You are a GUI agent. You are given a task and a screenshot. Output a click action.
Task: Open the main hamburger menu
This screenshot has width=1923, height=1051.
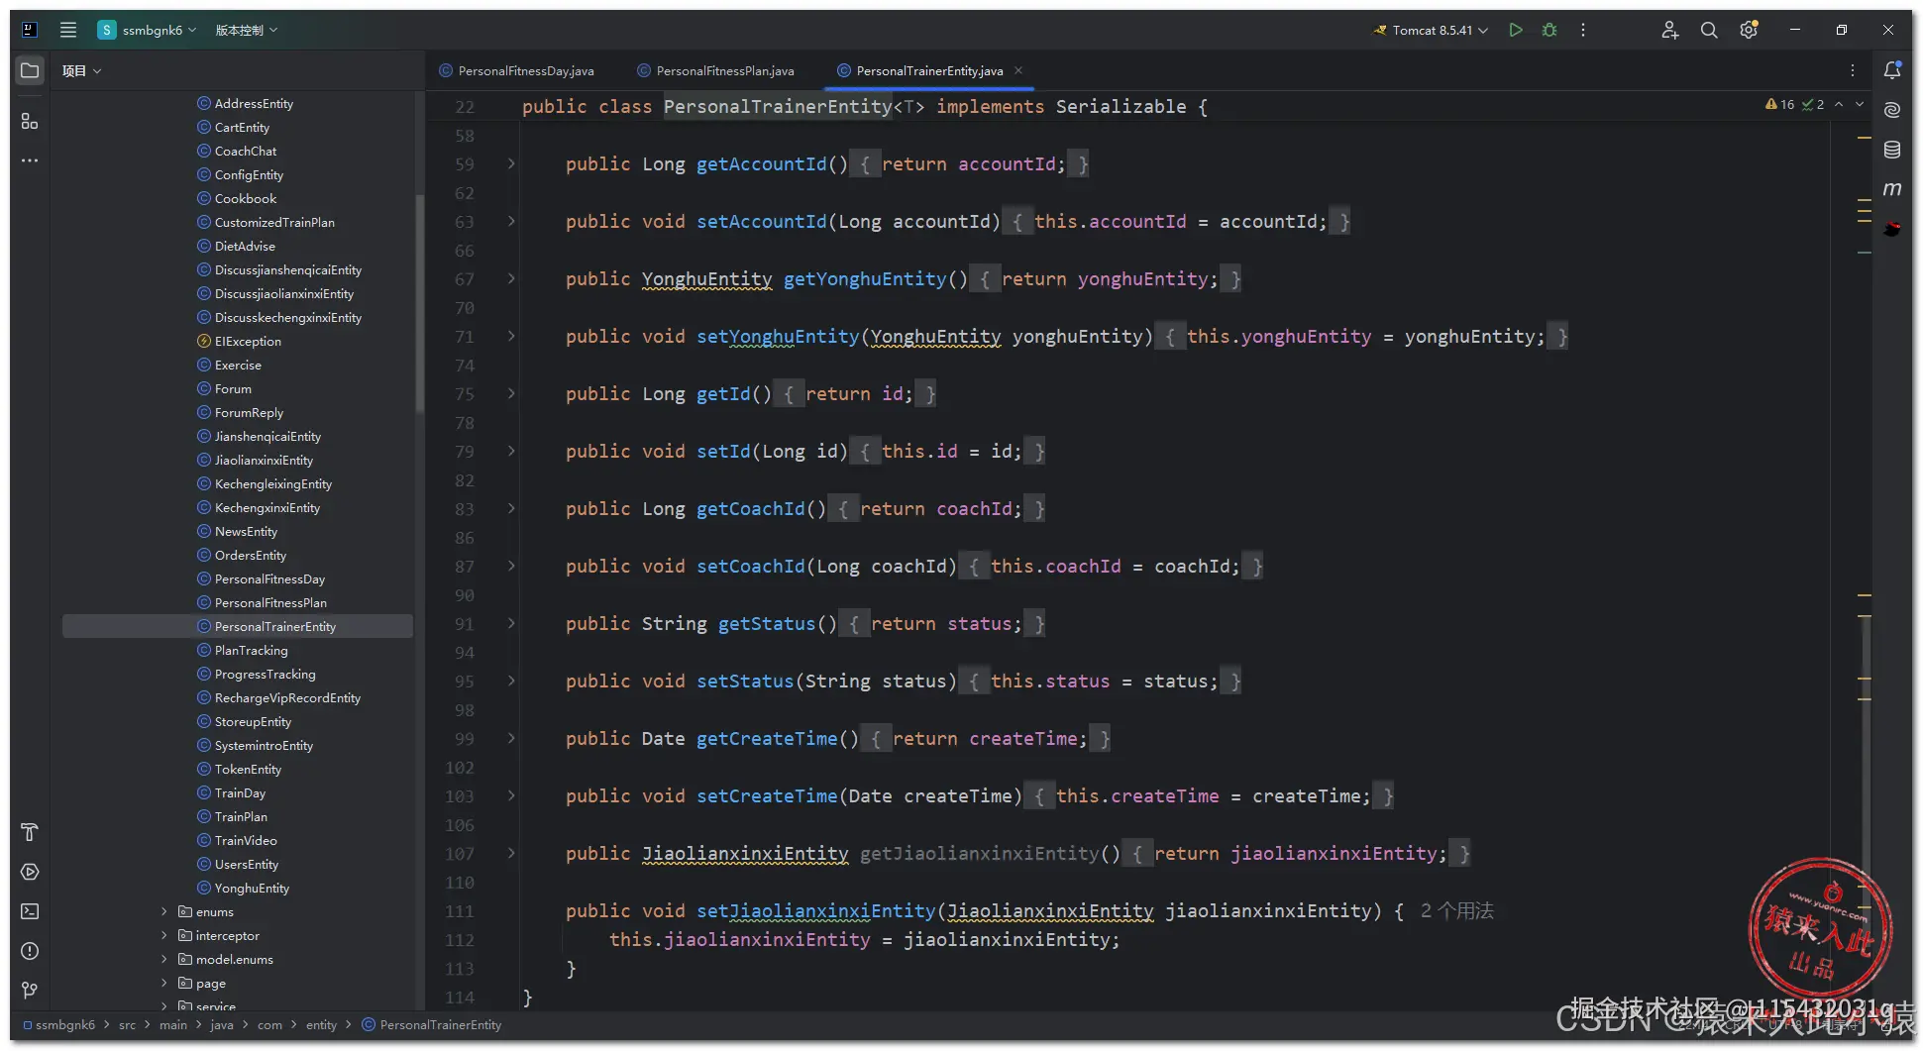click(x=68, y=30)
